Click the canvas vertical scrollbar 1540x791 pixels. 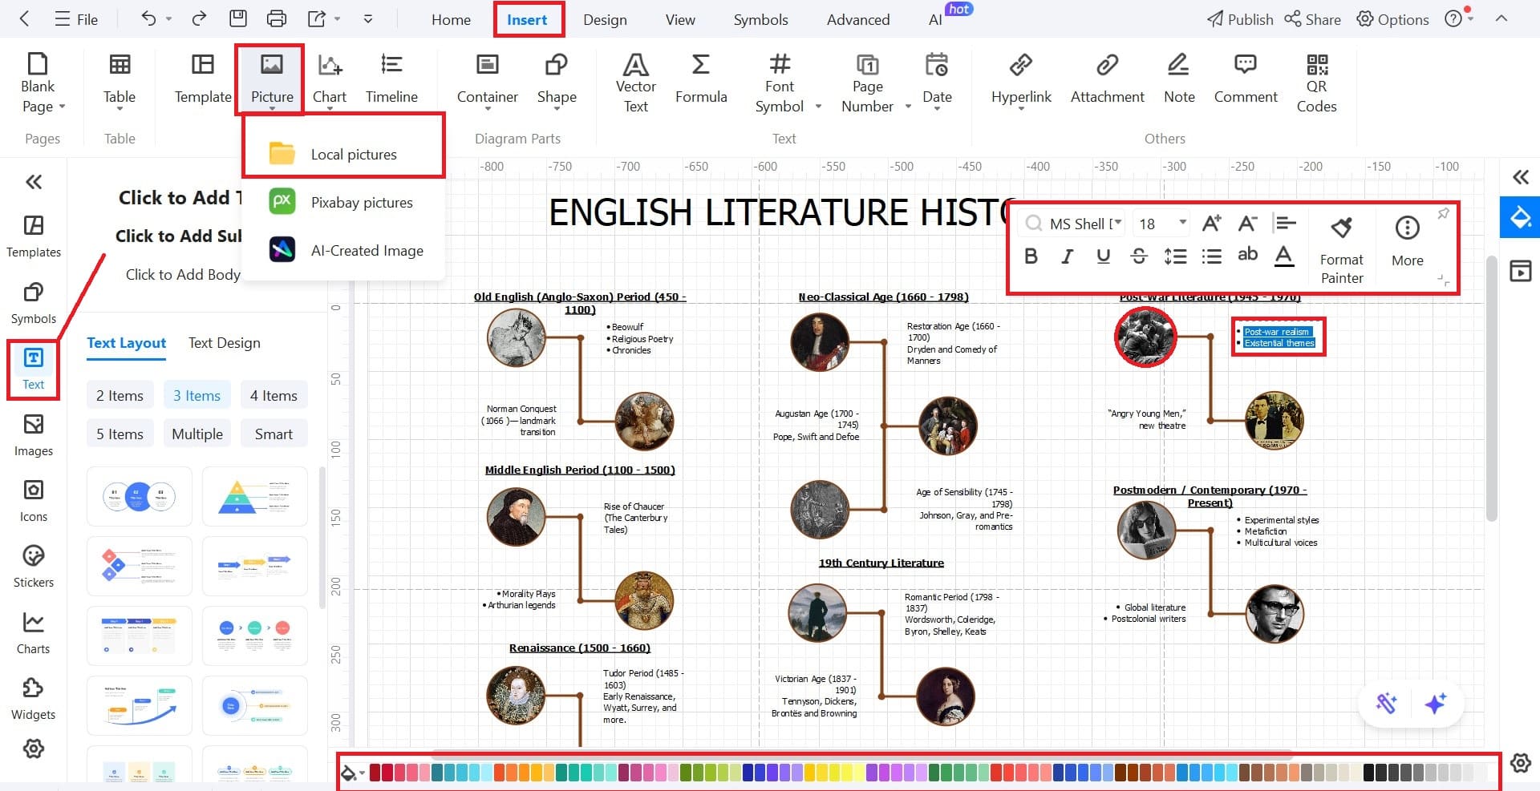(1491, 389)
